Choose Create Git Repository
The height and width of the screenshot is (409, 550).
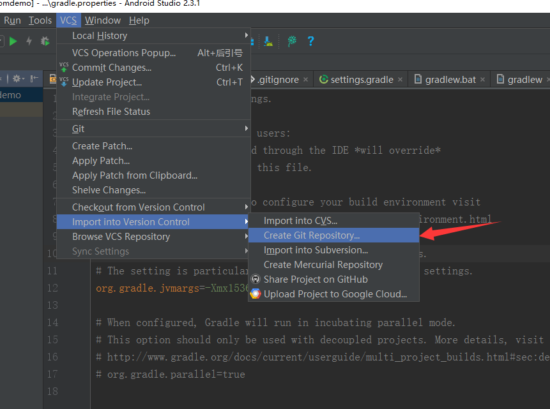333,235
